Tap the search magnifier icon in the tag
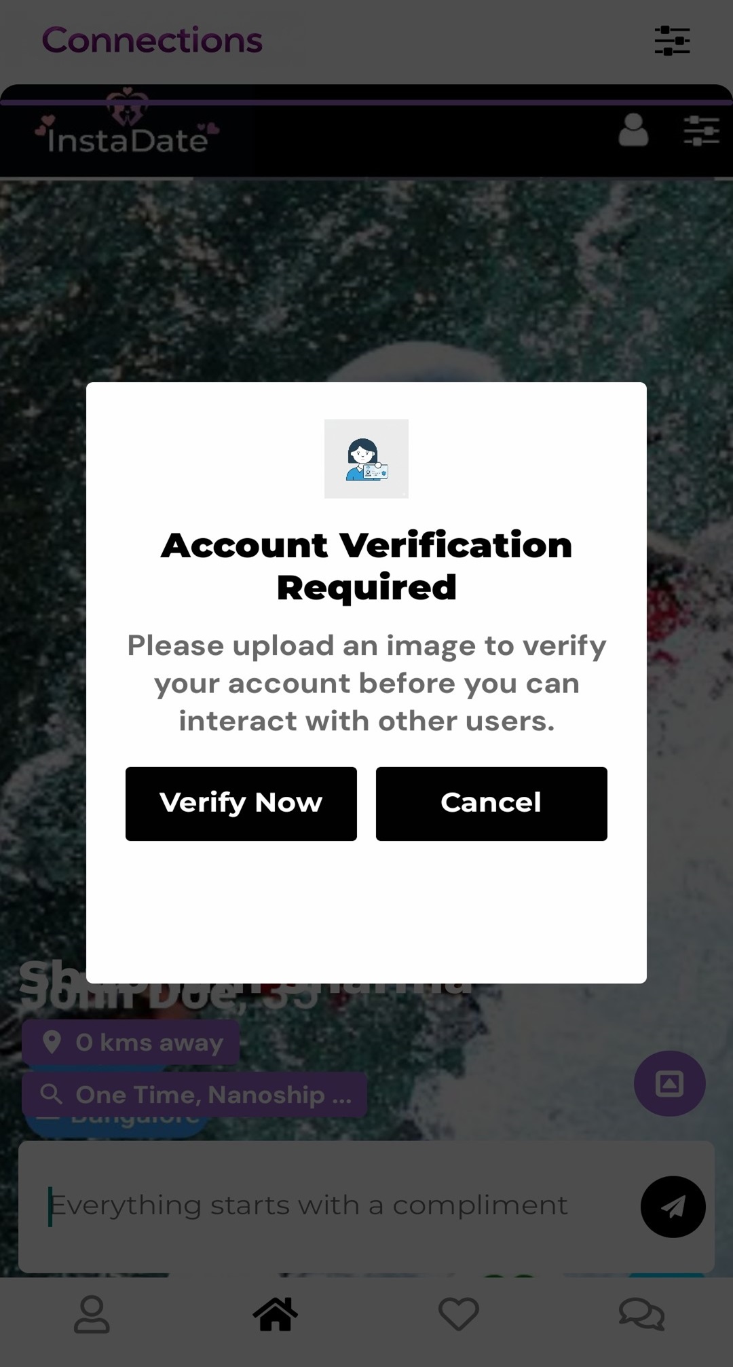 point(52,1094)
